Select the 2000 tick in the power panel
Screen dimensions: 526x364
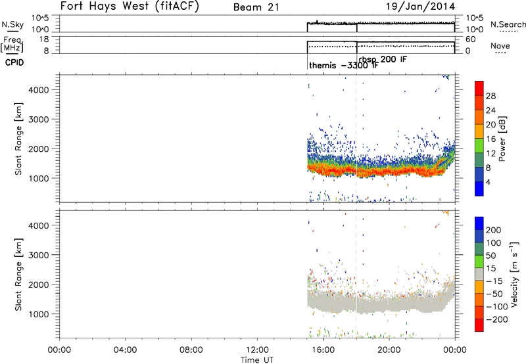click(39, 148)
